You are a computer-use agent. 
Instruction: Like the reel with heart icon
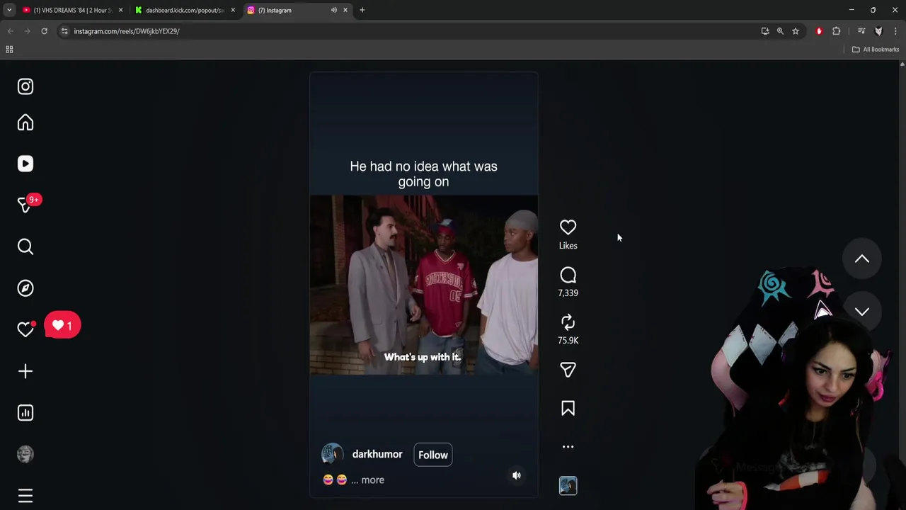pos(568,227)
